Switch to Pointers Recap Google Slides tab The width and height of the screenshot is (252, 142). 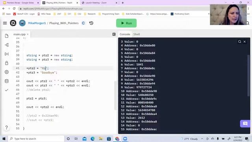(x=20, y=3)
